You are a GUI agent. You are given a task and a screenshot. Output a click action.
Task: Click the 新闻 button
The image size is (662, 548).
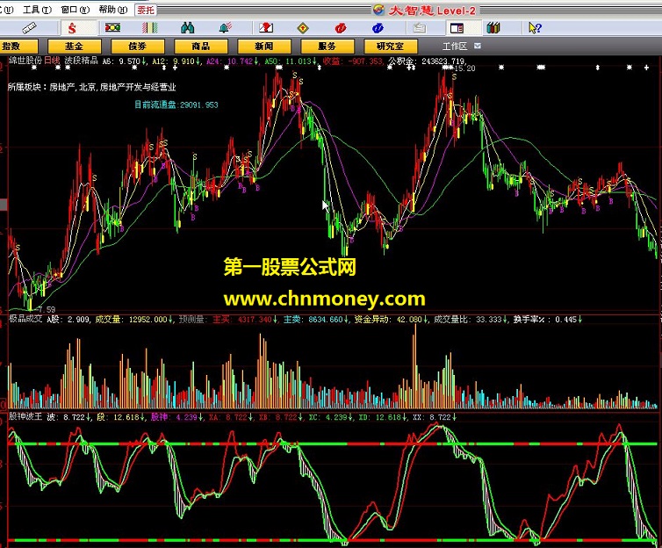264,46
